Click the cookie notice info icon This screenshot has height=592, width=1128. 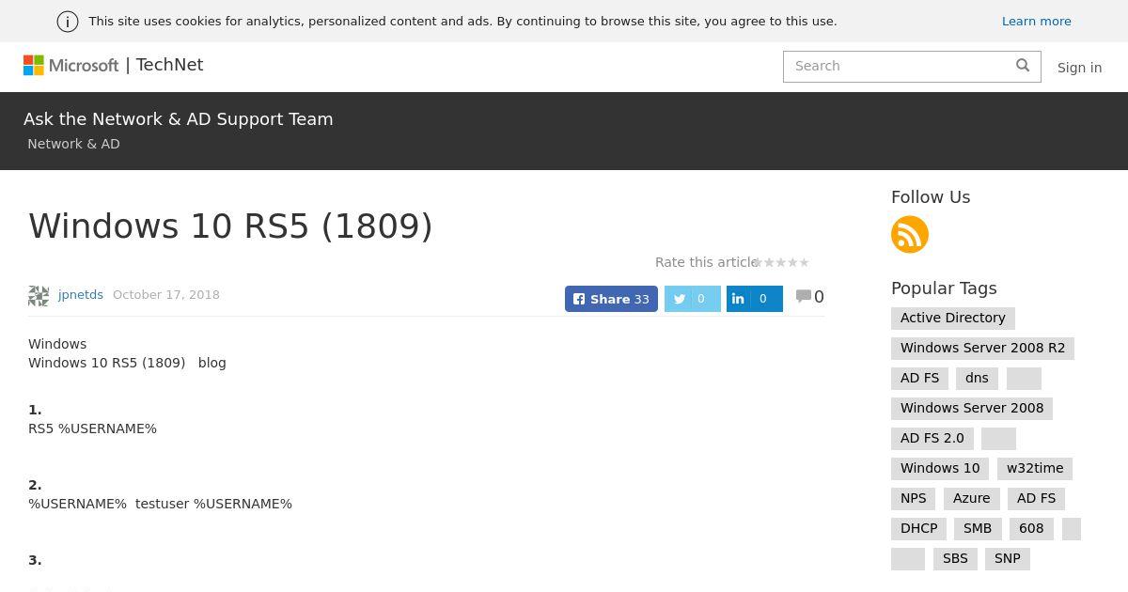click(68, 22)
